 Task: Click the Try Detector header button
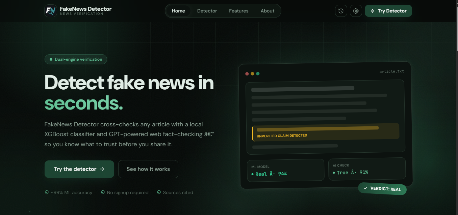pyautogui.click(x=388, y=11)
